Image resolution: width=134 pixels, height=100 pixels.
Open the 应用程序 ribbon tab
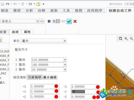pyautogui.click(x=95, y=11)
